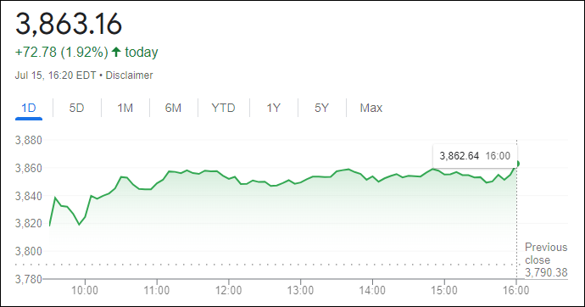Click the green up arrow icon
Screen dimensions: 585x307
click(116, 52)
